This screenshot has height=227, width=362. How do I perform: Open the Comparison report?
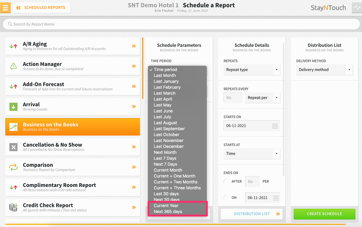[73, 167]
